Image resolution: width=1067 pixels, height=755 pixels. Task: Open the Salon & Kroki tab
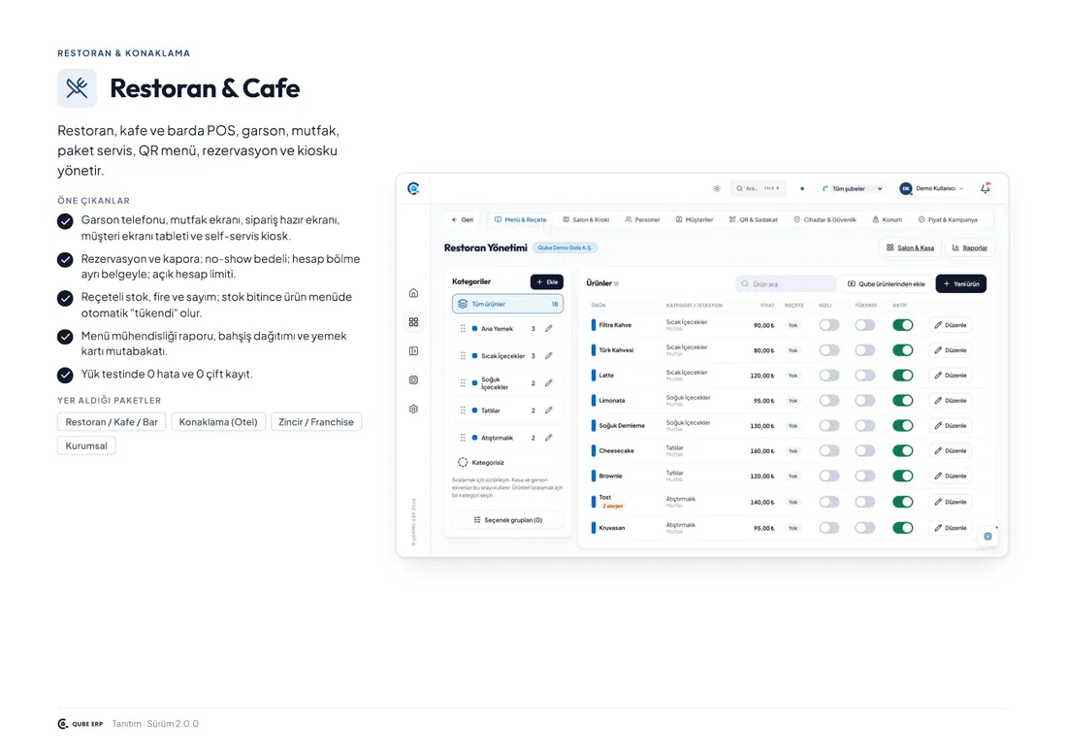(586, 220)
